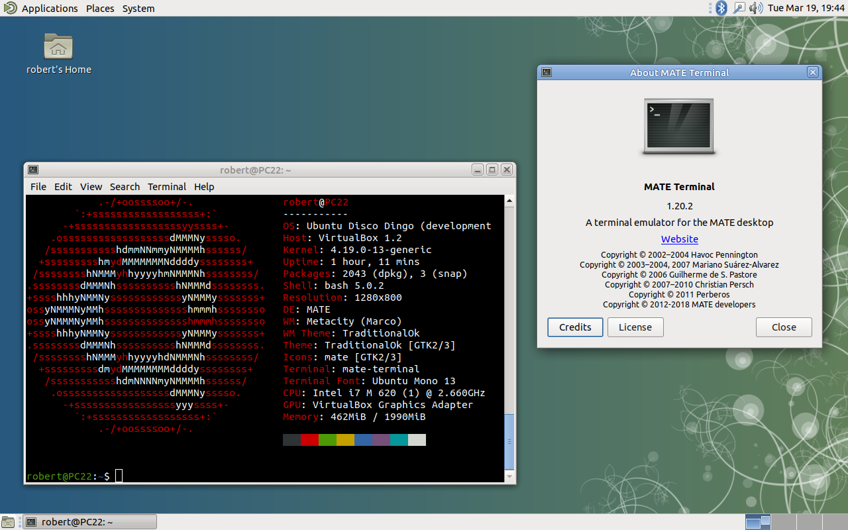The width and height of the screenshot is (848, 530).
Task: Click the large terminal logo in About dialog
Action: click(679, 127)
